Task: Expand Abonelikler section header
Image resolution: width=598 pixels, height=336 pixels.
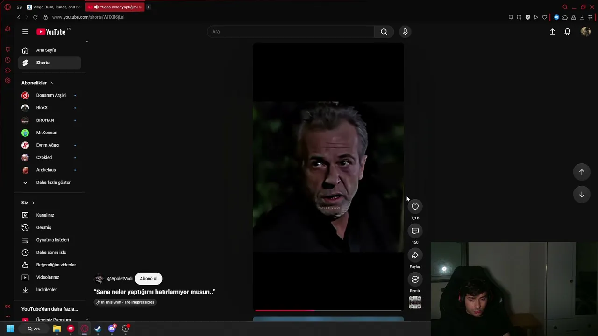Action: coord(37,83)
